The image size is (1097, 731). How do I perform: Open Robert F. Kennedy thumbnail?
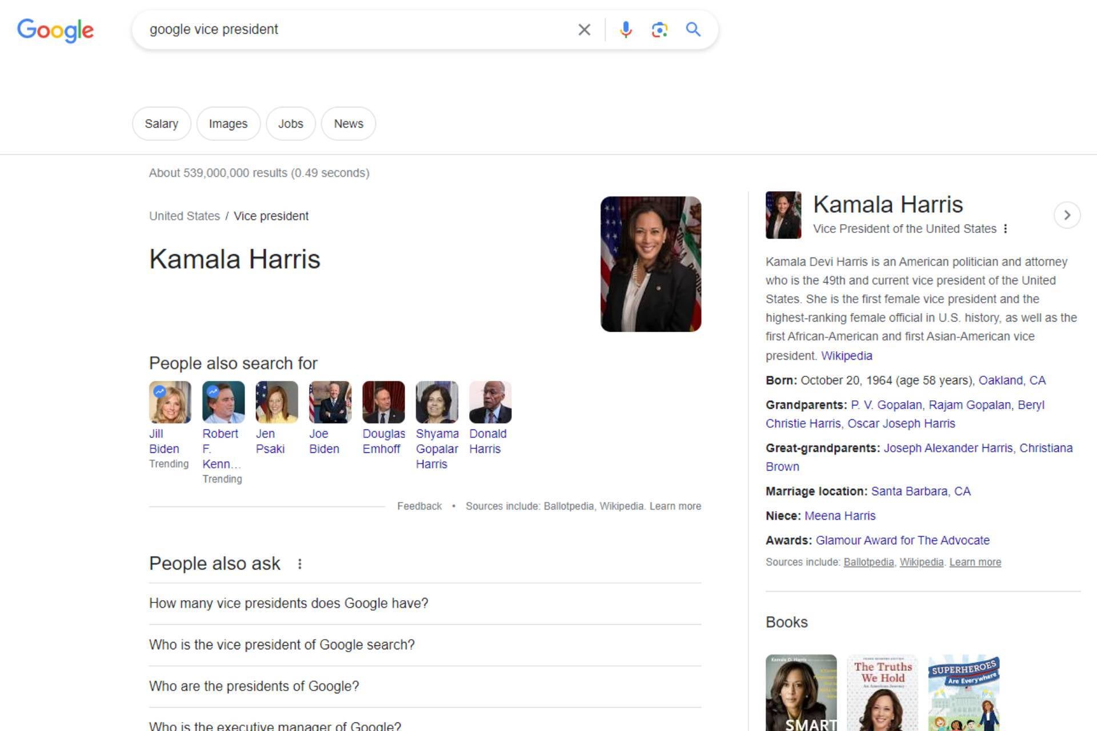(223, 402)
